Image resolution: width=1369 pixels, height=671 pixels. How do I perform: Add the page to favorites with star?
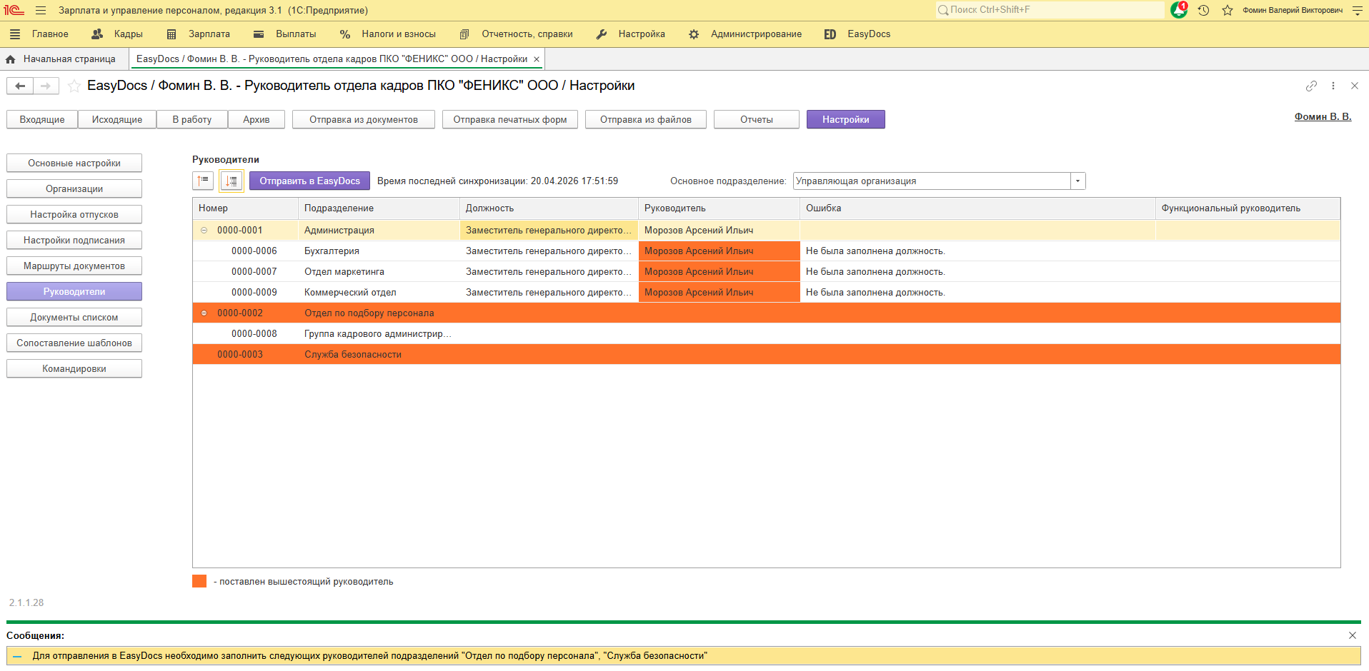[74, 86]
